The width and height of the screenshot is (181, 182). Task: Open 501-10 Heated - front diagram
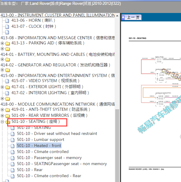[39, 146]
